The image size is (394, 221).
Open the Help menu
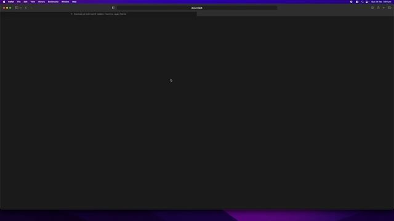tap(74, 2)
